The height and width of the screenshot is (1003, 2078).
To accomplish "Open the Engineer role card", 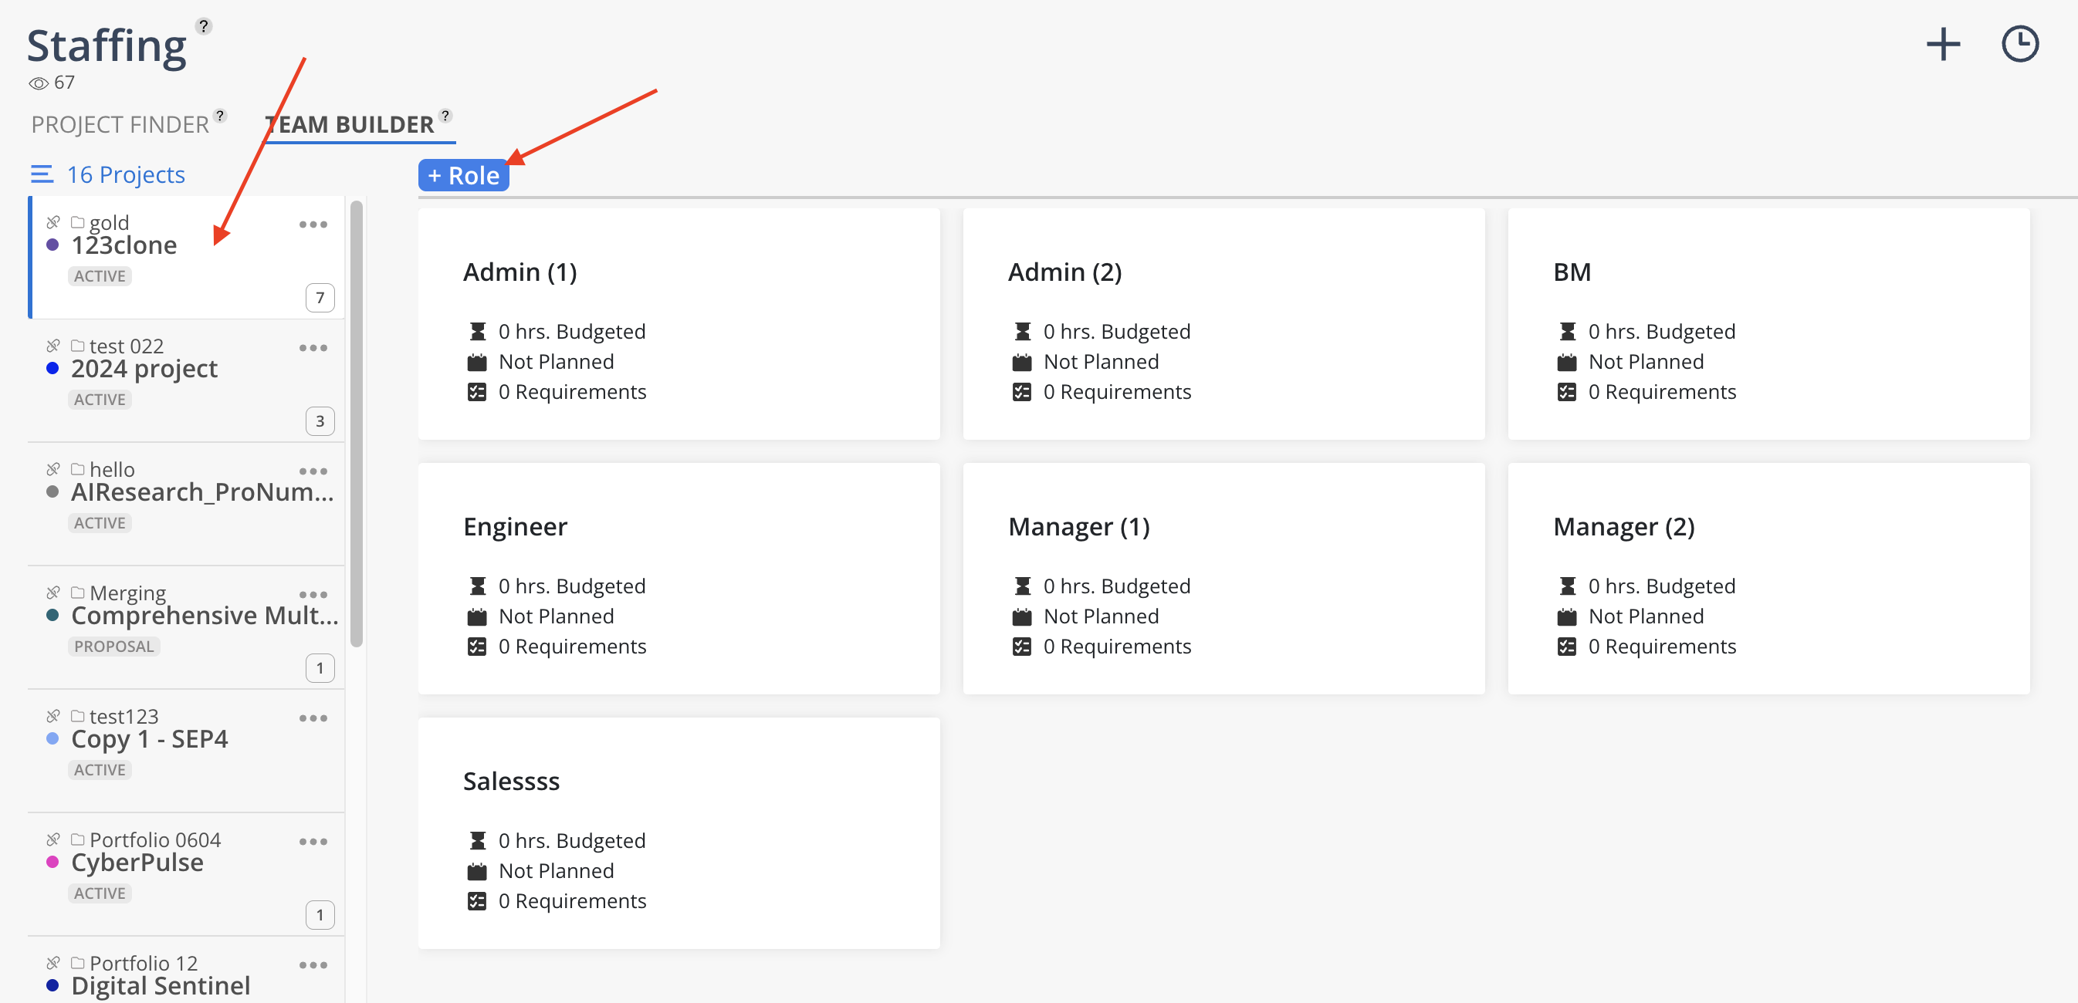I will click(x=679, y=579).
